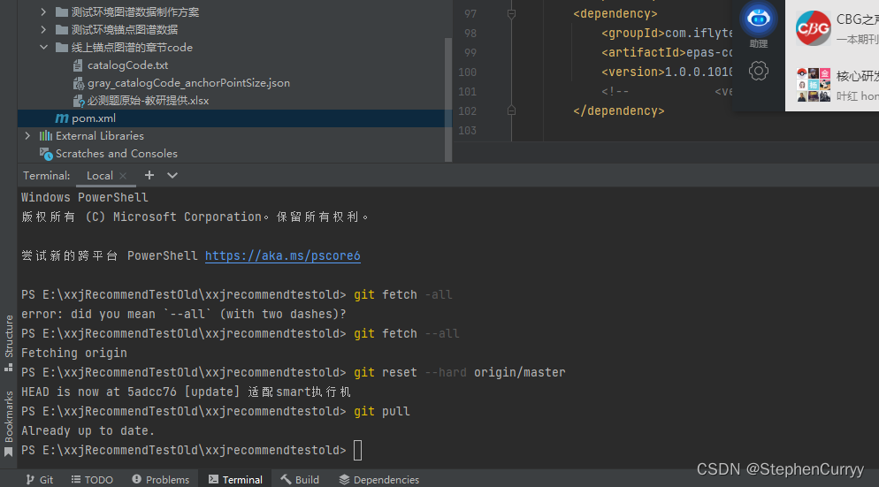Open the Problems tool window

(160, 480)
